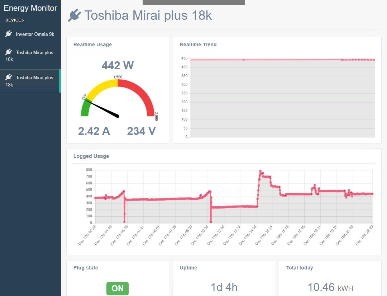Click the DEVICES sidebar section label
The height and width of the screenshot is (296, 387).
pos(15,20)
